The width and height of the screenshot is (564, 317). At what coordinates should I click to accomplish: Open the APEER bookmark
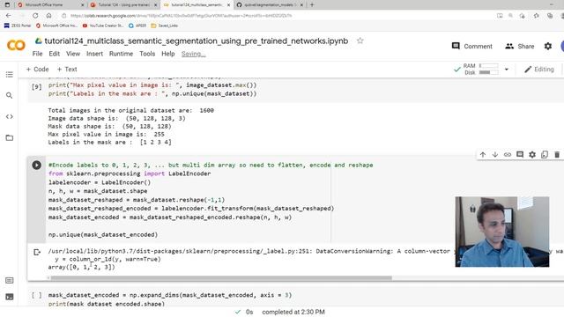(x=137, y=26)
